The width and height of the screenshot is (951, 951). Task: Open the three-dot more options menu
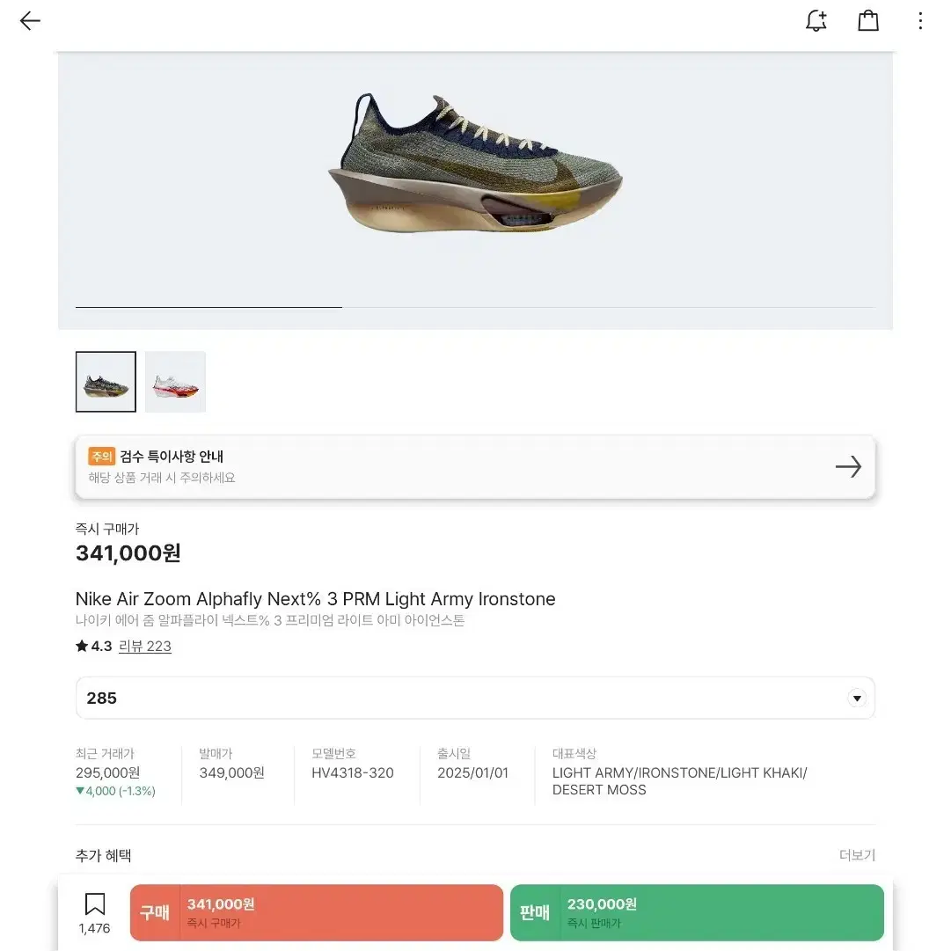point(920,21)
